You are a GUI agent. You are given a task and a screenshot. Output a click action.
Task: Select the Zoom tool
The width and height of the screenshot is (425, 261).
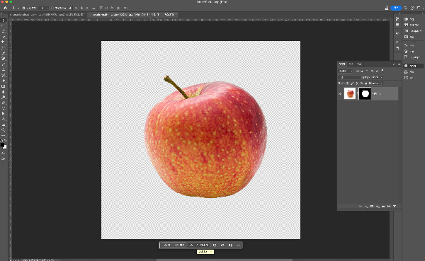[4, 130]
